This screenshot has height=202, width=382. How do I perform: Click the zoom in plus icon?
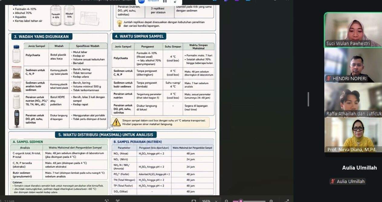[x=271, y=201]
